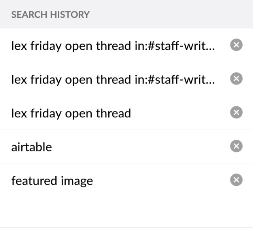The height and width of the screenshot is (228, 253).
Task: Remove "airtable" from search history
Action: coord(236,147)
